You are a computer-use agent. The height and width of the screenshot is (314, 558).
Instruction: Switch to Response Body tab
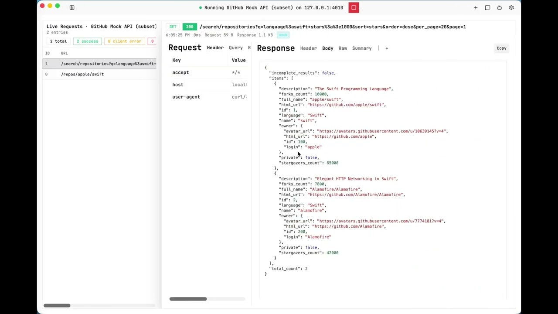(x=327, y=48)
